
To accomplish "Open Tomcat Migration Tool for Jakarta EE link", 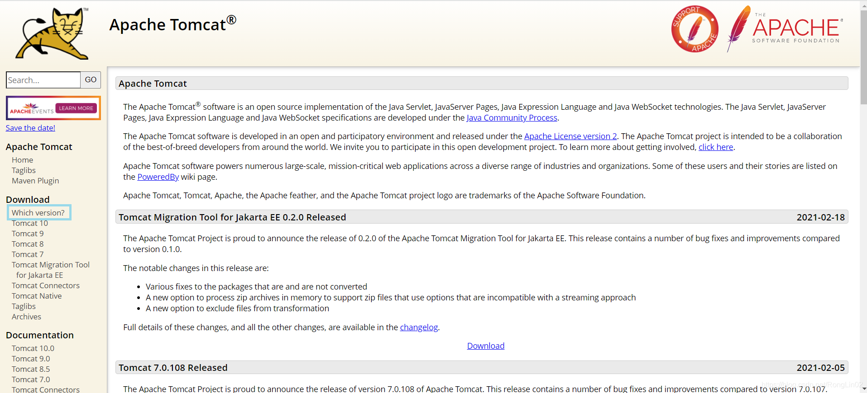I will [51, 270].
